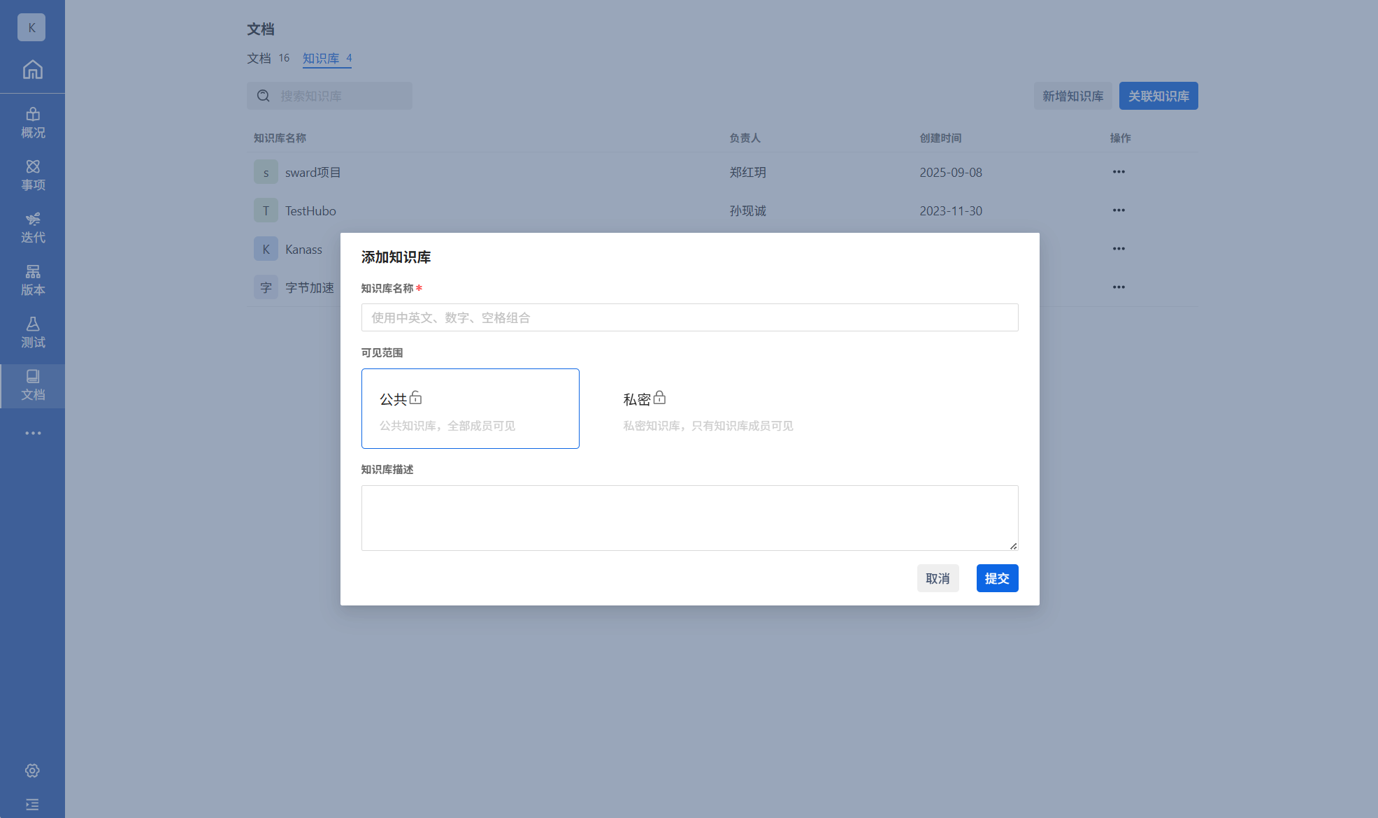Click the 提交 submit button

pos(997,578)
